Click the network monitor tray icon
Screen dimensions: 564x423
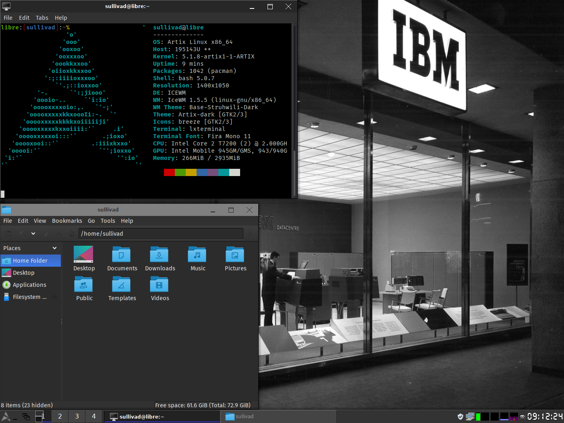[470, 417]
